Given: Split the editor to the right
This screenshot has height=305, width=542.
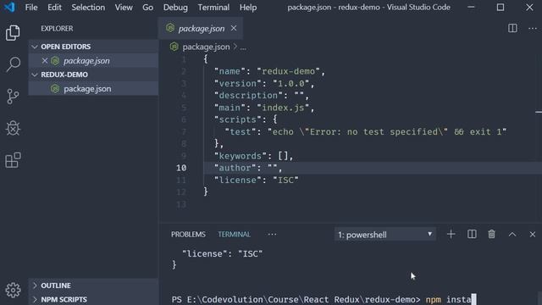Looking at the screenshot, I should pyautogui.click(x=512, y=28).
